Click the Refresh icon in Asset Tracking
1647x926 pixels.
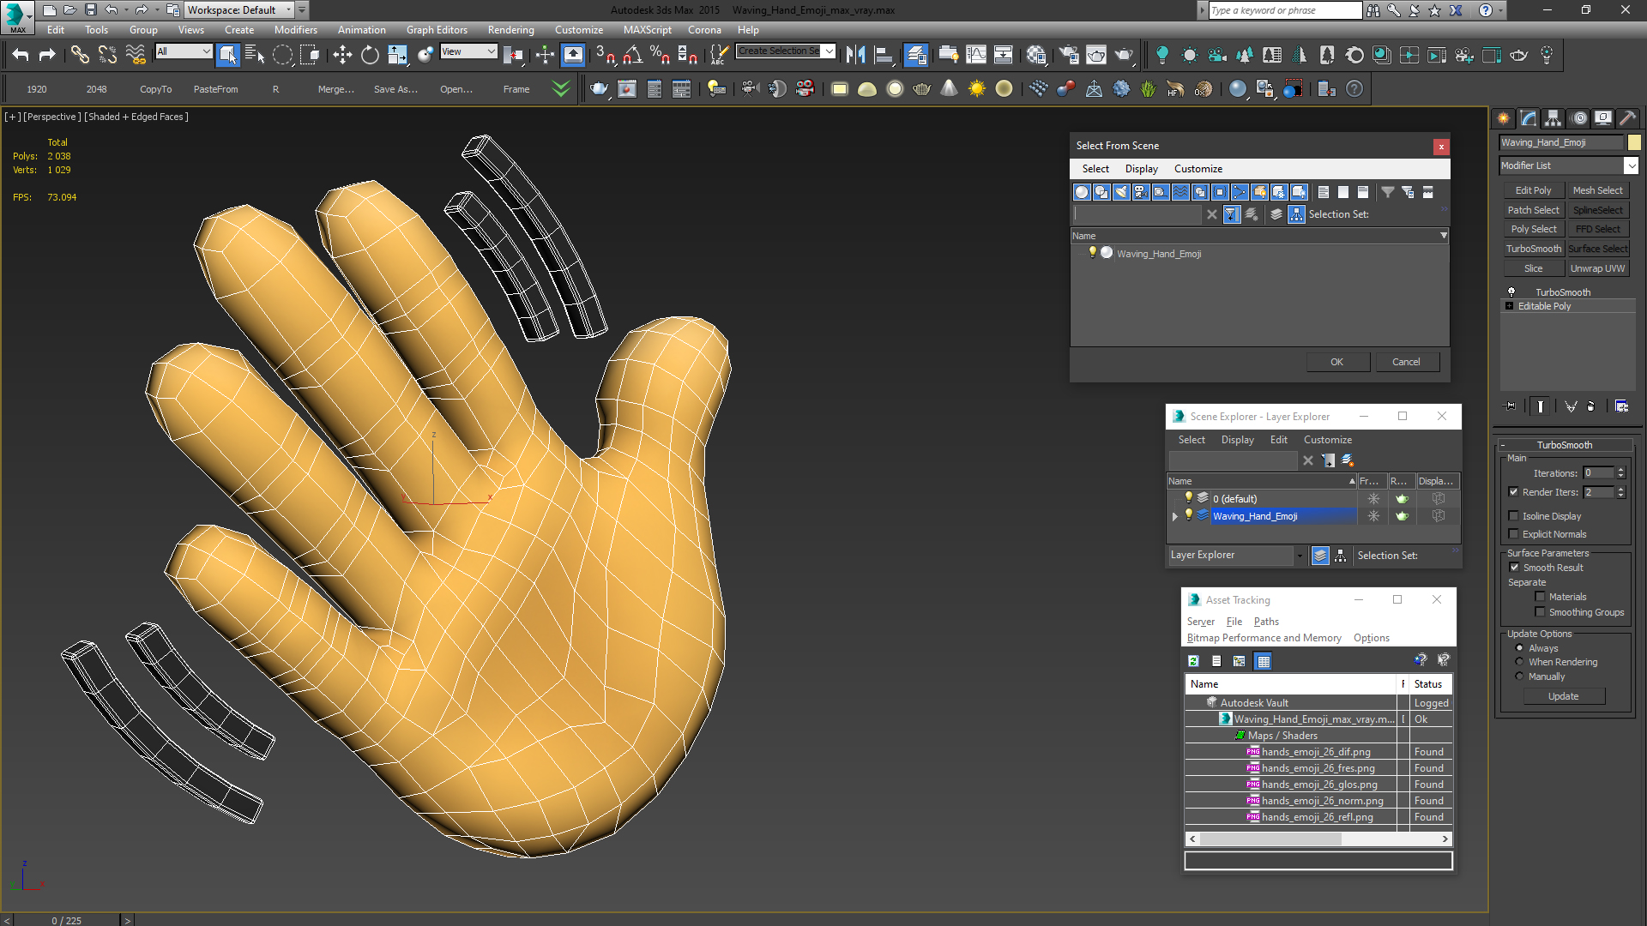pos(1193,661)
